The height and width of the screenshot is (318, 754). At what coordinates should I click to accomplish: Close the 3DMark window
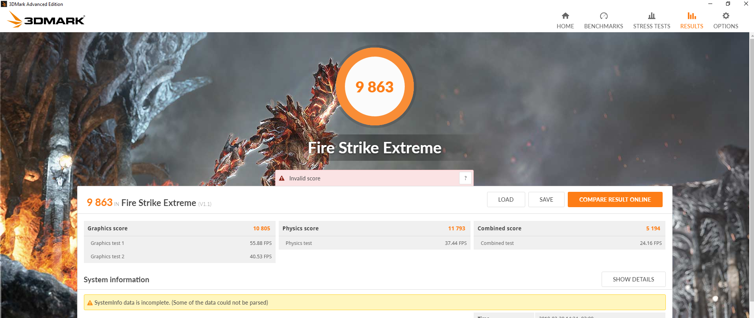coord(746,4)
